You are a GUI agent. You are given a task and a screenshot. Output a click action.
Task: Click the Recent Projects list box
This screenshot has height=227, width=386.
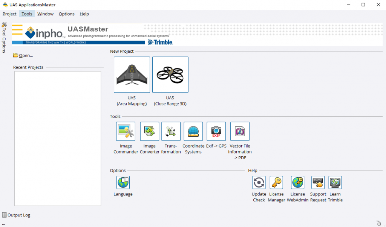[x=58, y=139]
